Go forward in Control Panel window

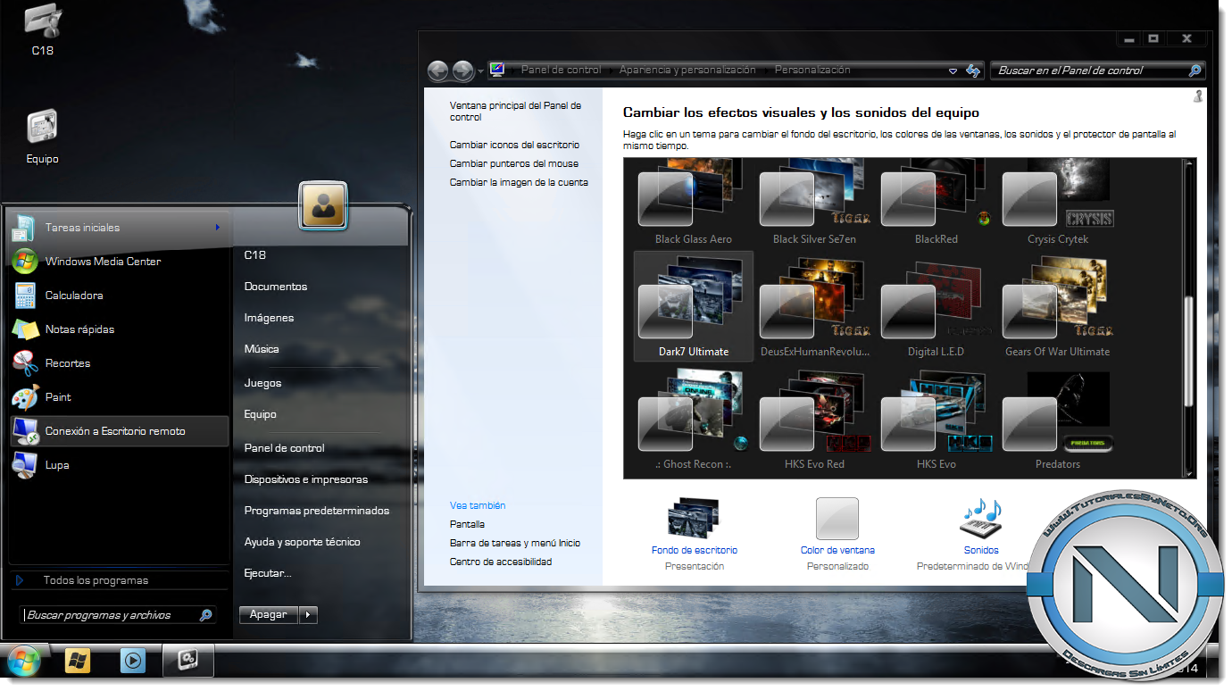point(462,71)
